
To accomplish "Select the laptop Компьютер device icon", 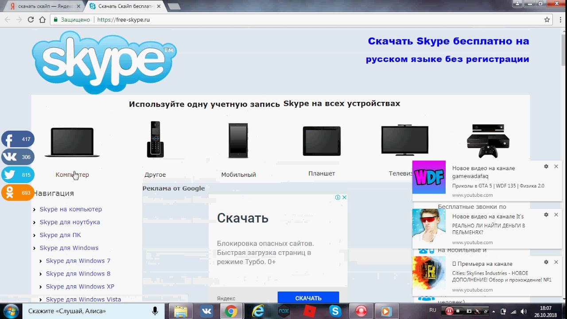I will (x=72, y=142).
